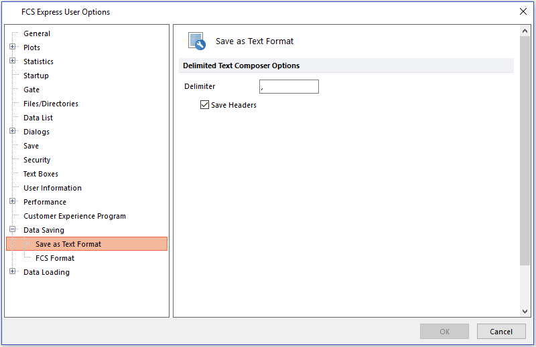Click the scroll down arrow in options panel
The height and width of the screenshot is (347, 536).
tap(525, 311)
